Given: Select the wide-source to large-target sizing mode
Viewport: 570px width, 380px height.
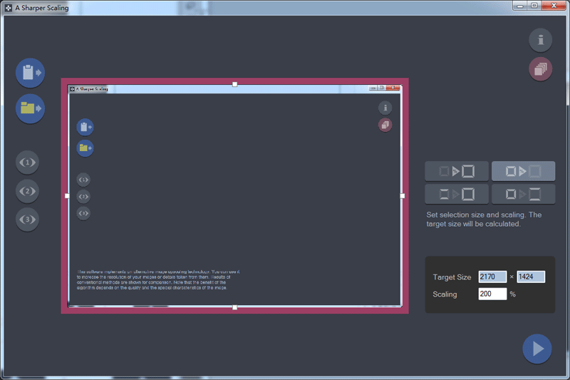Looking at the screenshot, I should click(457, 194).
